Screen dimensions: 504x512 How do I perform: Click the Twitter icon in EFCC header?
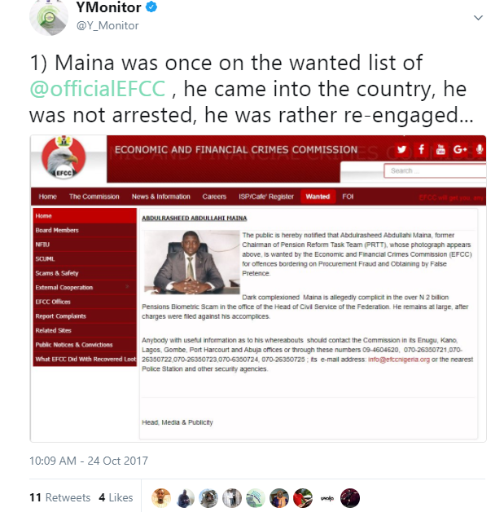click(403, 149)
